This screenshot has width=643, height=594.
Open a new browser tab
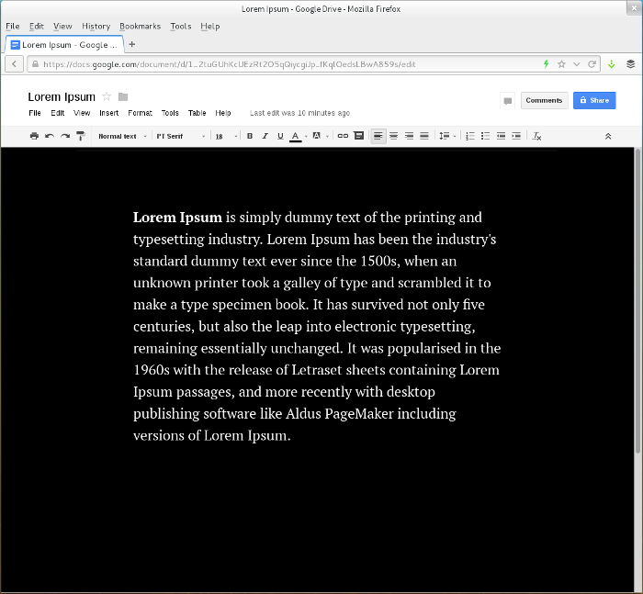pyautogui.click(x=132, y=44)
